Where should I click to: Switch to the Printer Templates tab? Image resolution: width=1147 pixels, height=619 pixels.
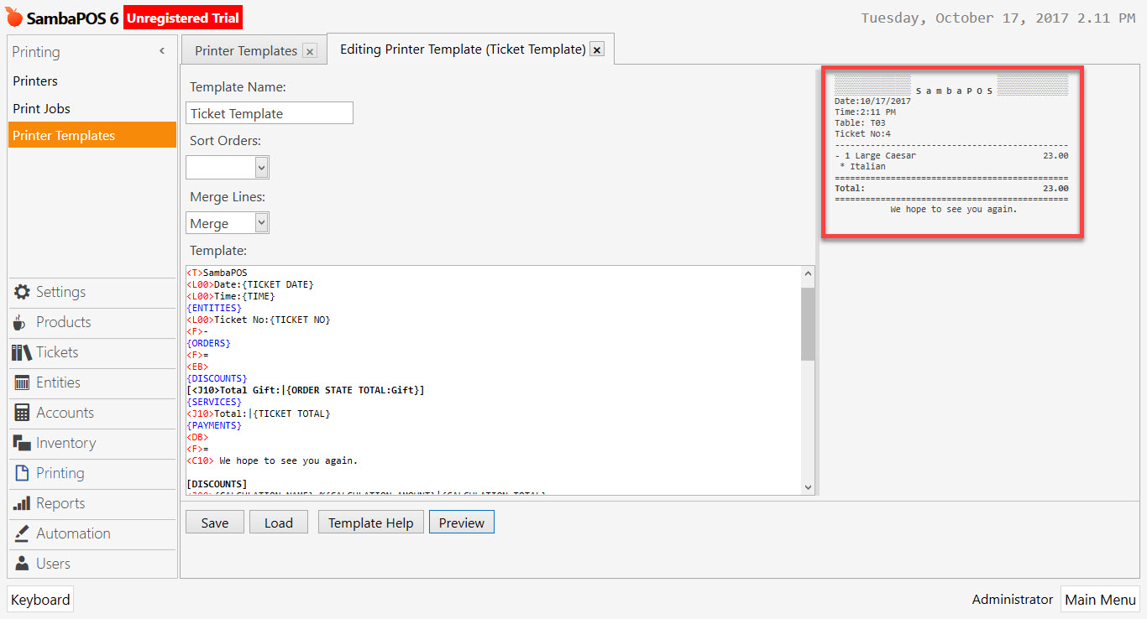pyautogui.click(x=246, y=49)
